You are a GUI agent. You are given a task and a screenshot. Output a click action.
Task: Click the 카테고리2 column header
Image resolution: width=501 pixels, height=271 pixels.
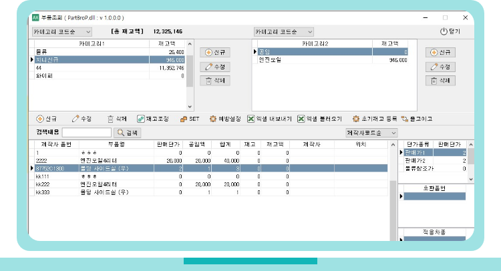(315, 43)
